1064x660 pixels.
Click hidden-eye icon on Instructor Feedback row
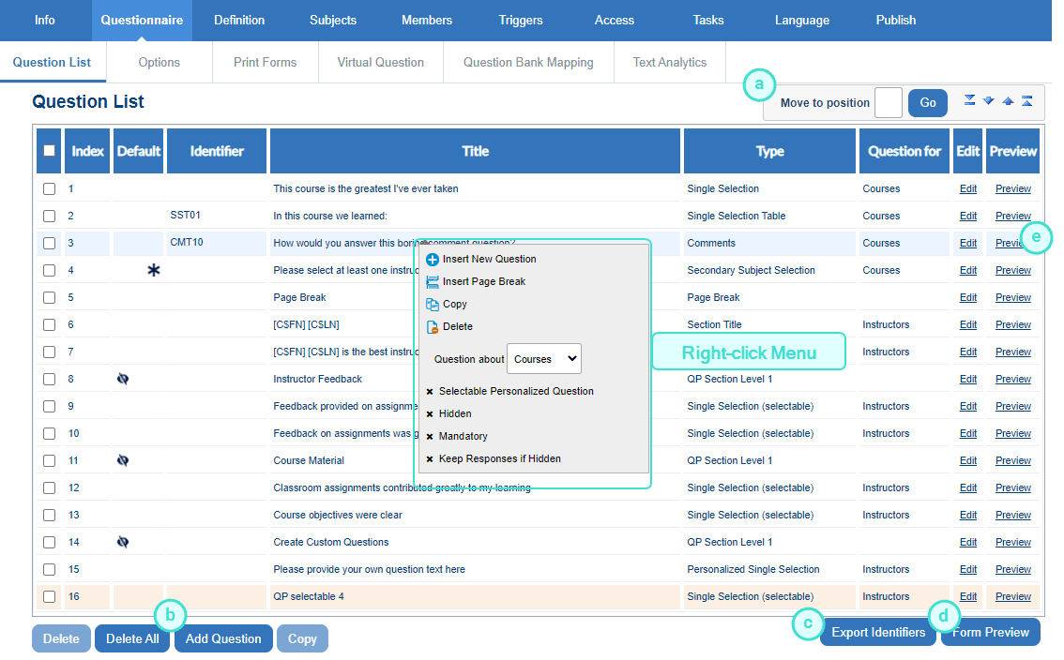123,379
